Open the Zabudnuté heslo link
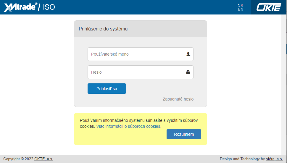 178,99
